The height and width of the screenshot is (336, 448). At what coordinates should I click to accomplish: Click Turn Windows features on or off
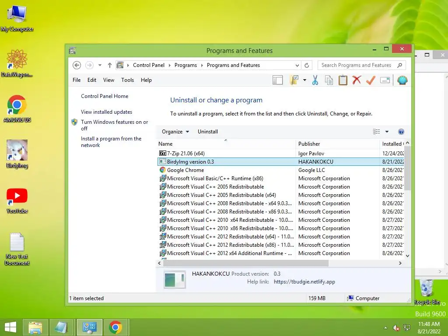(114, 125)
